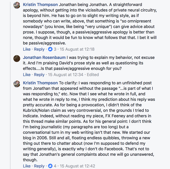This screenshot has height=169, width=170.
Task: Open Kristin Thompson's profile from first comment name
Action: point(41,5)
